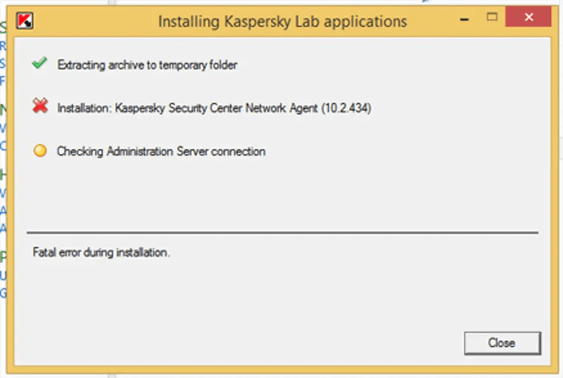Click the separator line above the error message
Screen dimensions: 563x378
click(x=282, y=230)
